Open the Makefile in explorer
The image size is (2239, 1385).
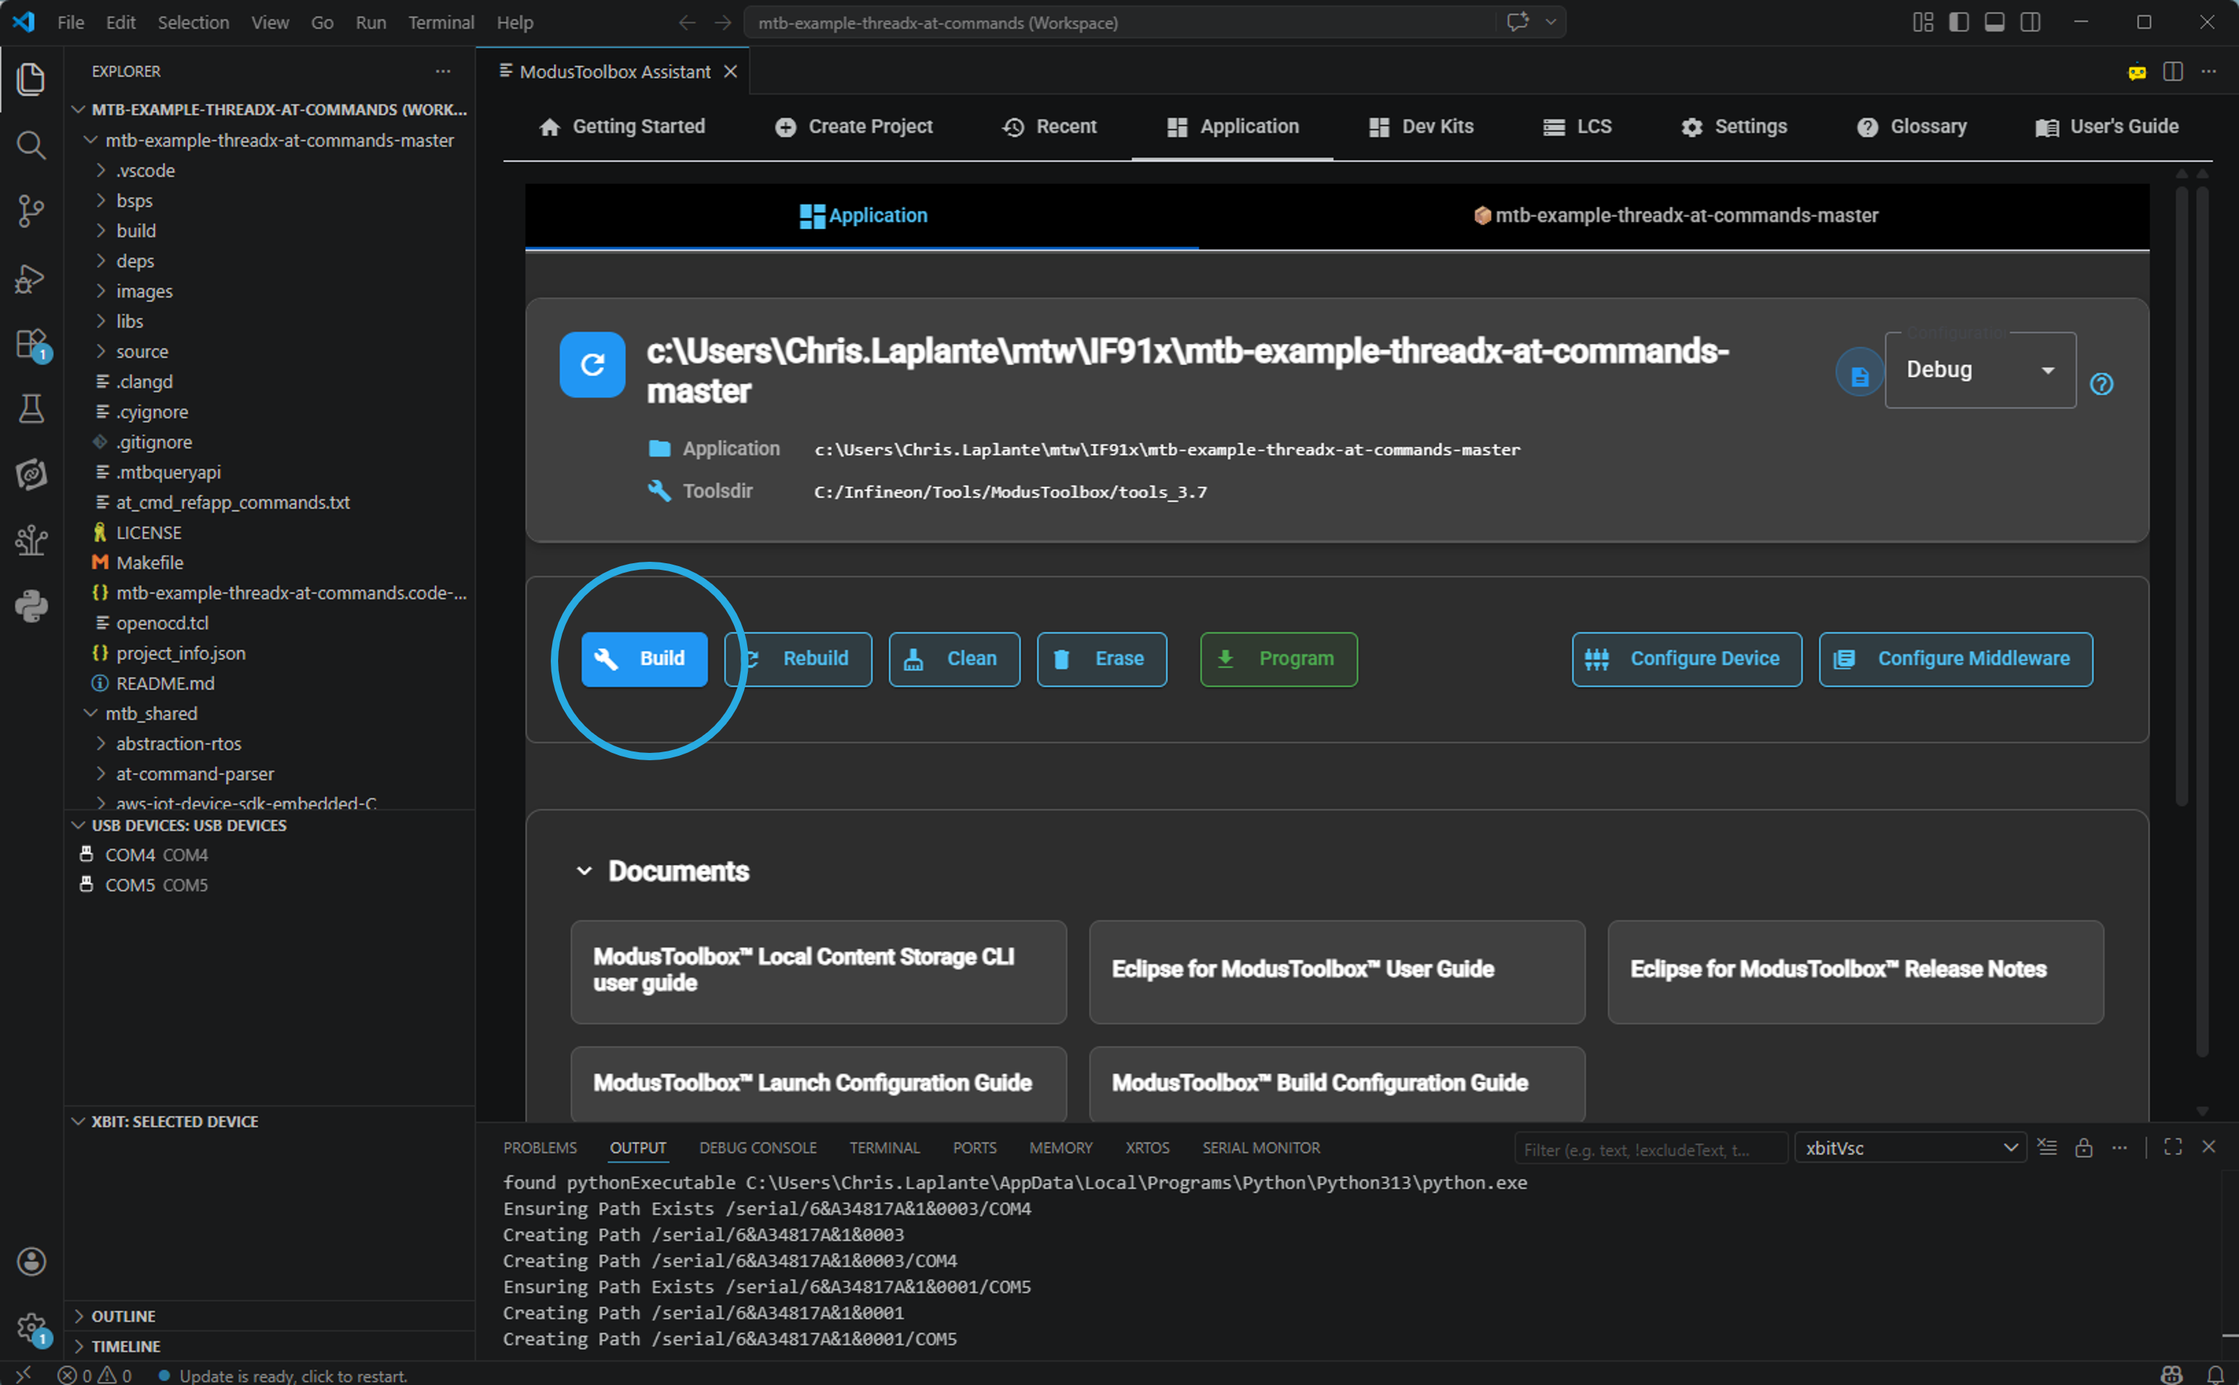149,562
